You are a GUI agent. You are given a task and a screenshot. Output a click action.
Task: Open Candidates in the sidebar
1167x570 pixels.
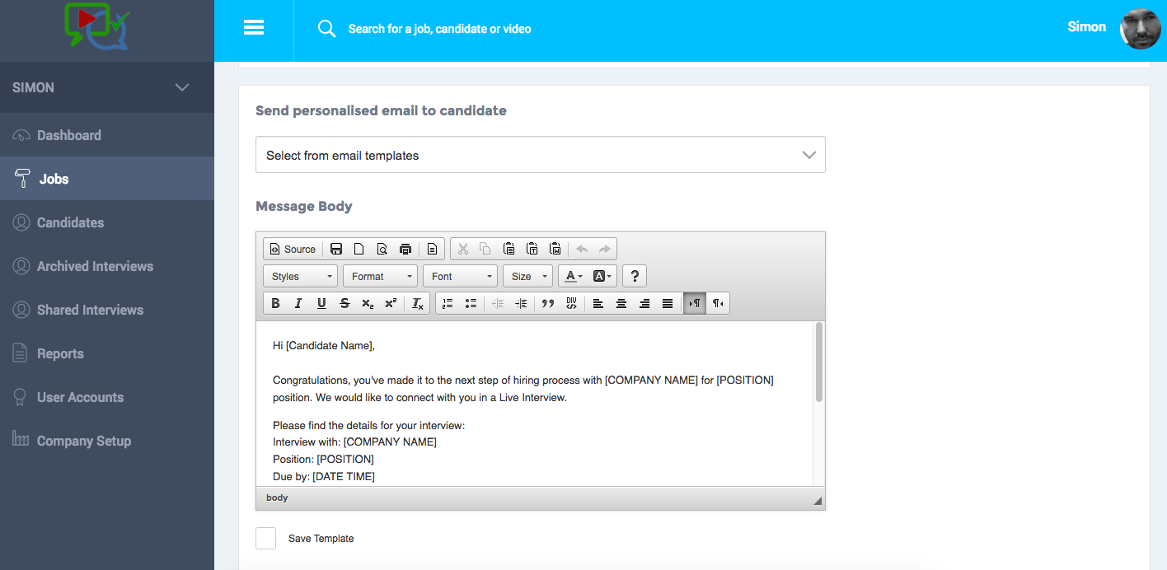[70, 222]
